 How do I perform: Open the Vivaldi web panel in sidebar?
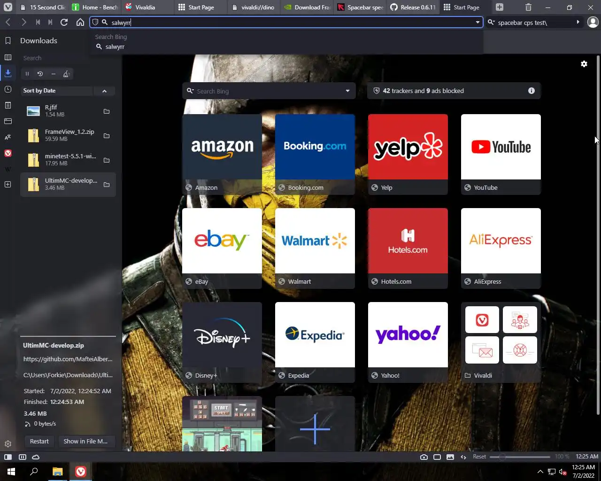[x=8, y=153]
